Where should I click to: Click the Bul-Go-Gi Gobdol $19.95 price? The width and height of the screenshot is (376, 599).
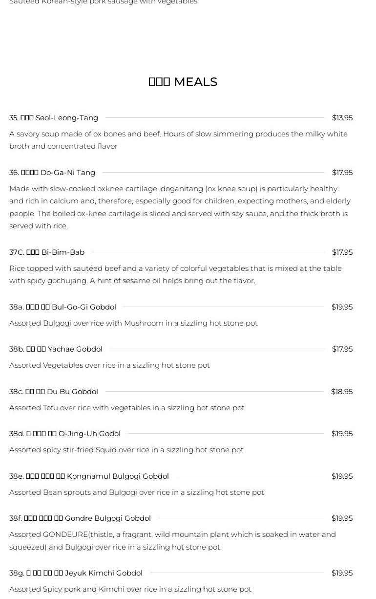click(342, 307)
